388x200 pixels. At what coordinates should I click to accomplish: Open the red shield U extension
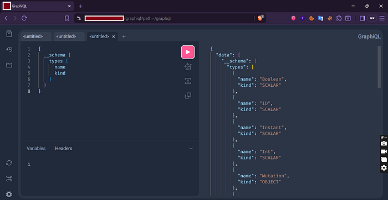pos(293,18)
